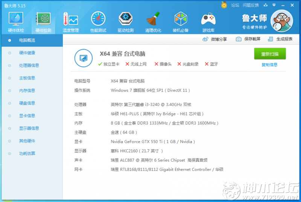Image resolution: width=301 pixels, height=202 pixels.
Task: Open 显卡信息 in the sidebar
Action: click(27, 116)
